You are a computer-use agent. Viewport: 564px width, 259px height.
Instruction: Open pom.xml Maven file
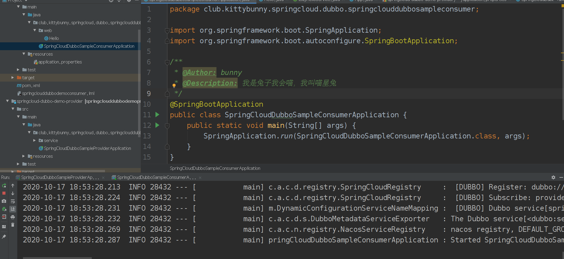[x=31, y=86]
